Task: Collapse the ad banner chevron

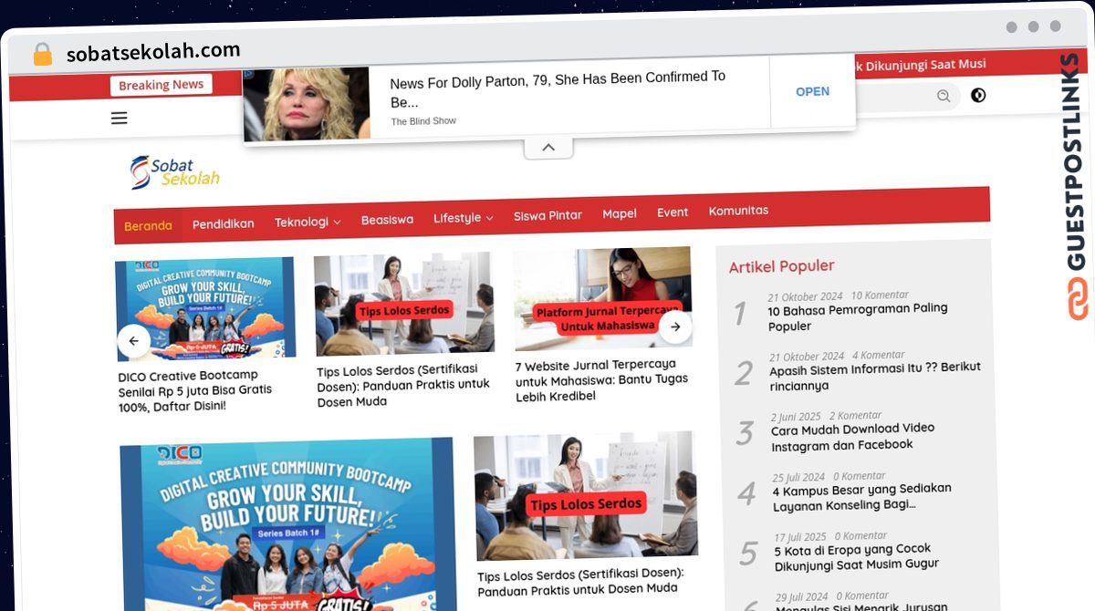Action: [548, 148]
